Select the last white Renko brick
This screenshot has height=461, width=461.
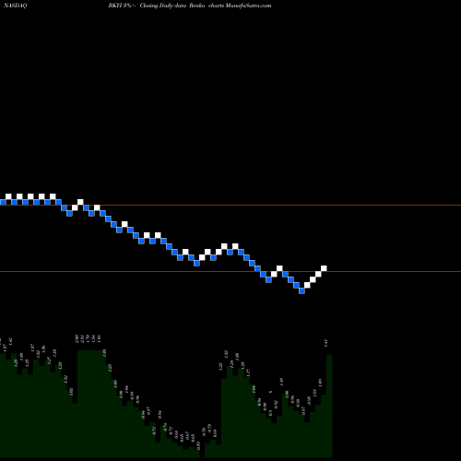coord(324,268)
